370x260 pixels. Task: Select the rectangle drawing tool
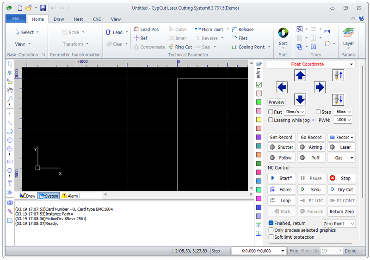[10, 162]
